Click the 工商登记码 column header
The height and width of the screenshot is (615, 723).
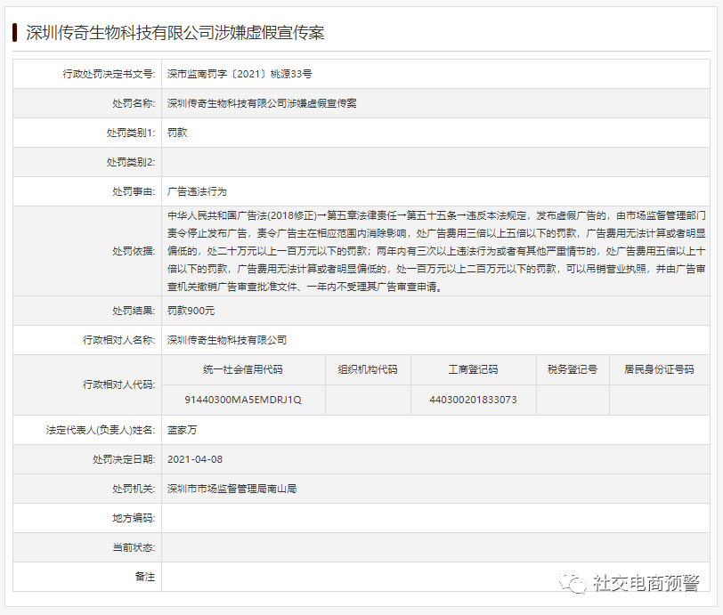coord(473,369)
